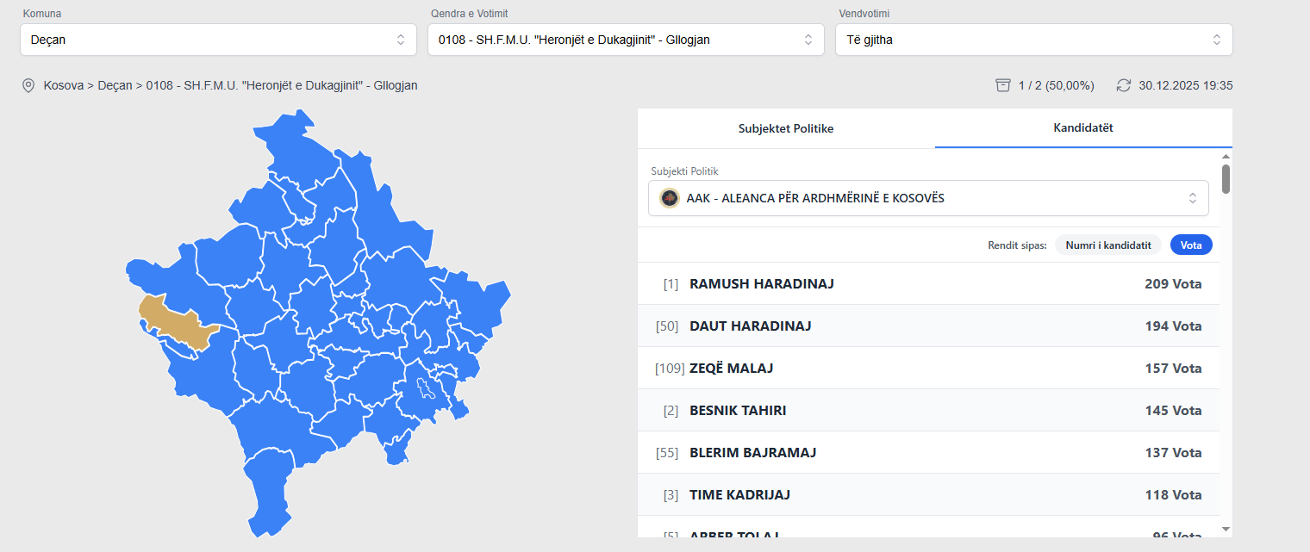
Task: Open the Vendvotimi dropdown showing Të gjitha
Action: (x=1033, y=40)
